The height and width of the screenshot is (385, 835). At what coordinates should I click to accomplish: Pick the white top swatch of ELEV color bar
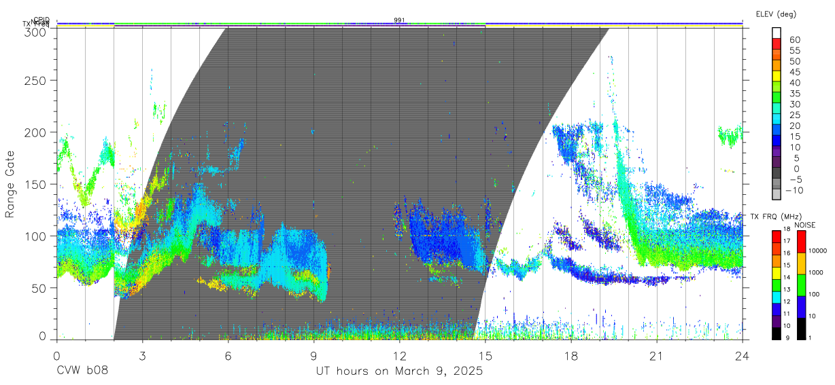777,33
